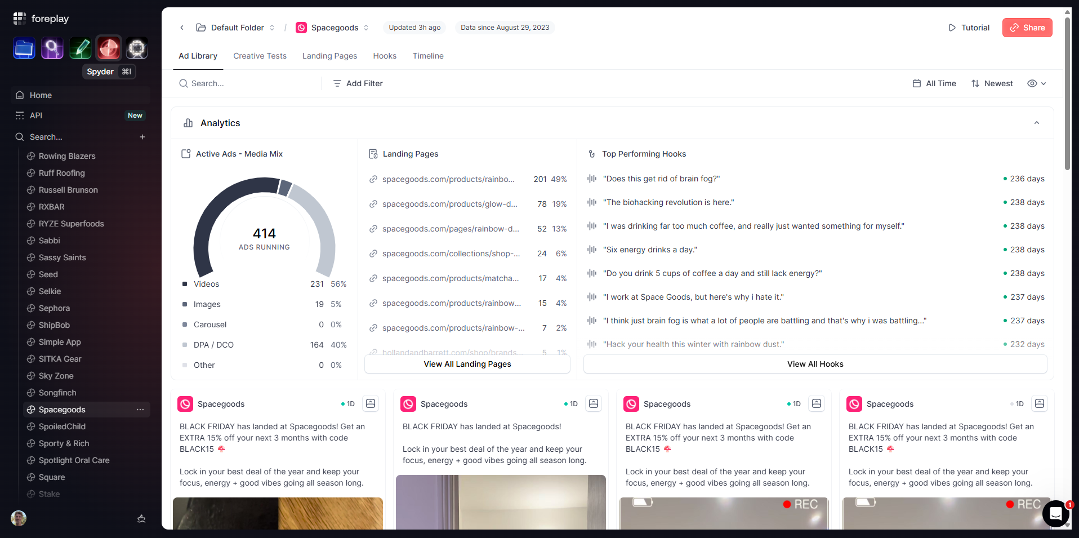Open the Spacegoods brand switcher dropdown

[x=333, y=28]
